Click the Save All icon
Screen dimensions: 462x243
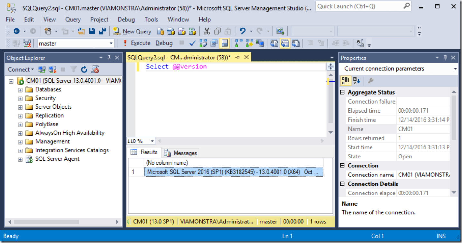102,31
